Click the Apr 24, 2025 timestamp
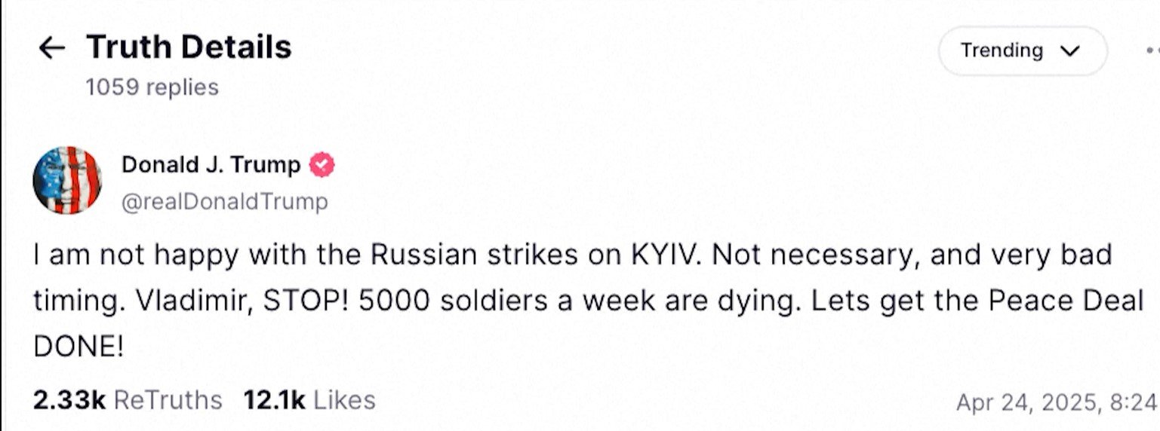The image size is (1160, 431). click(x=1057, y=402)
